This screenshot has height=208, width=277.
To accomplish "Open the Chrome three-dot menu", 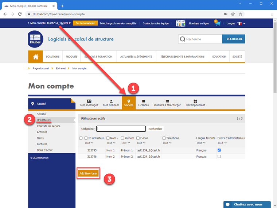I will click(272, 14).
